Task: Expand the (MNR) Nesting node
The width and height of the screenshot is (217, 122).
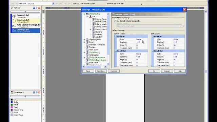Action: (x=84, y=53)
